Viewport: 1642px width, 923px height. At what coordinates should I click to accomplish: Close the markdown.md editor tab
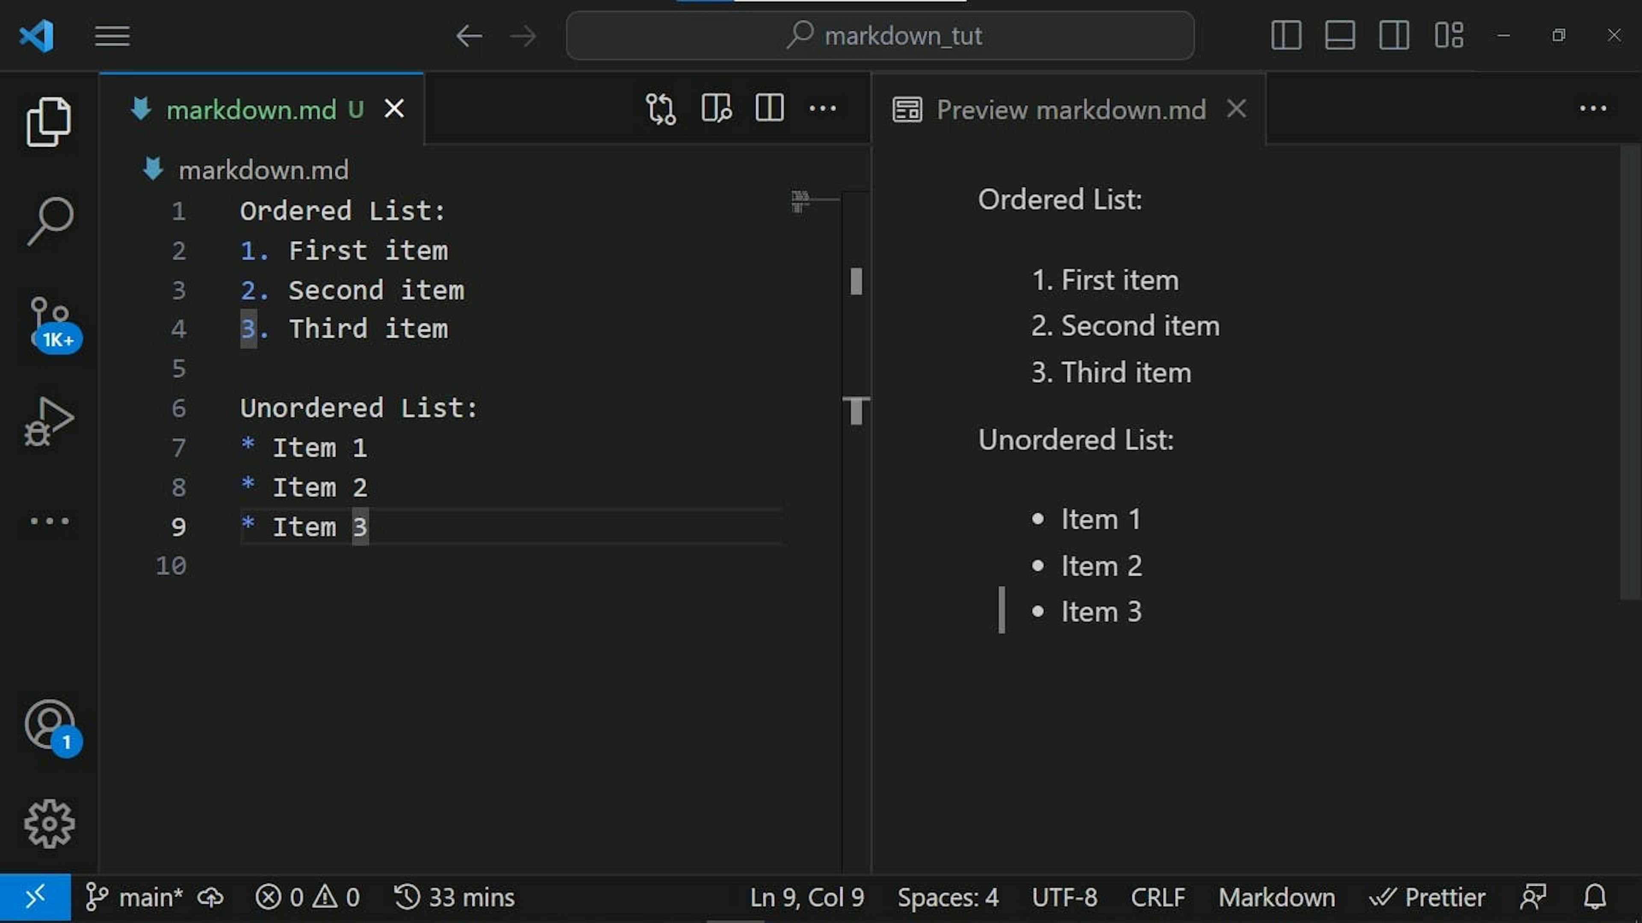395,109
